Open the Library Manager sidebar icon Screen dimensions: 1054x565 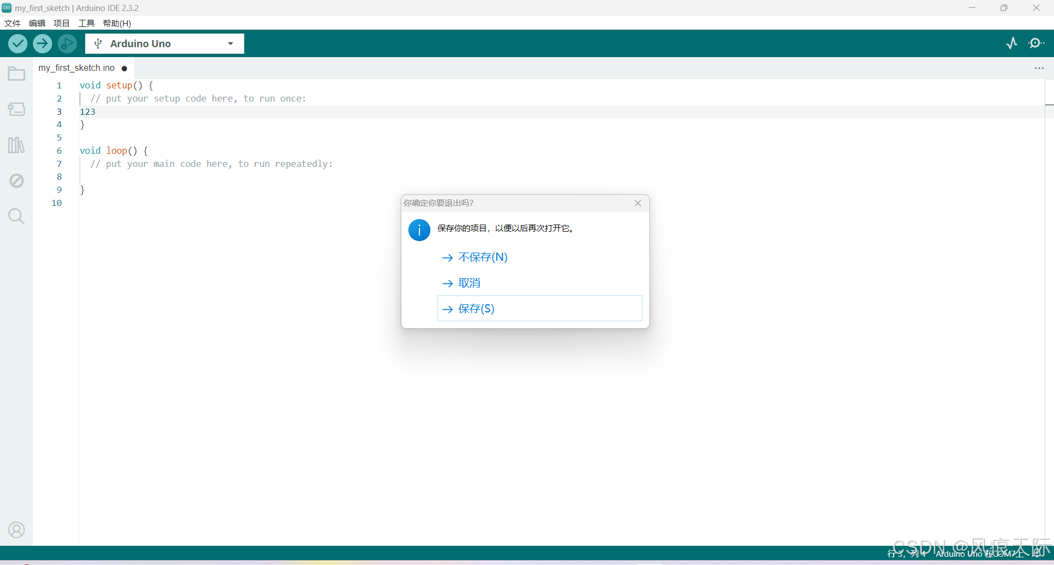coord(16,145)
